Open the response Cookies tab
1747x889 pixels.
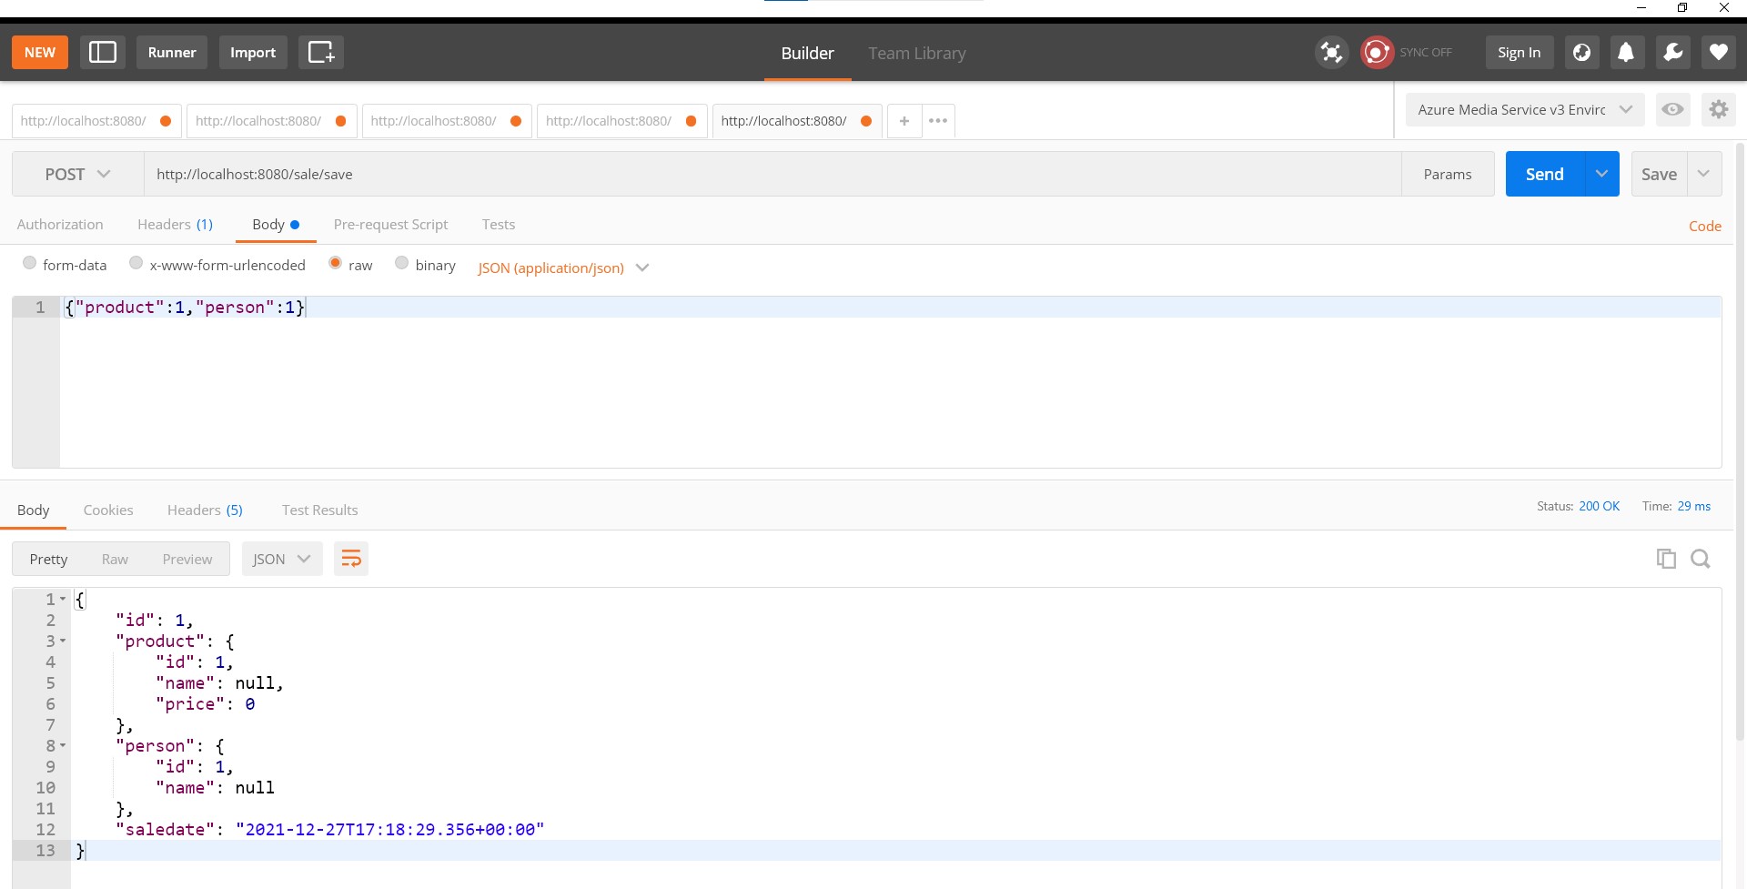(108, 510)
